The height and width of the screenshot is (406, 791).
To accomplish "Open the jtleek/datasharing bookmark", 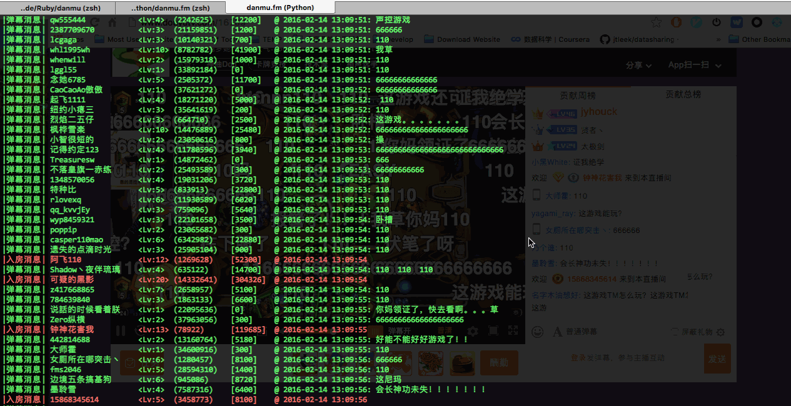I will pos(637,39).
